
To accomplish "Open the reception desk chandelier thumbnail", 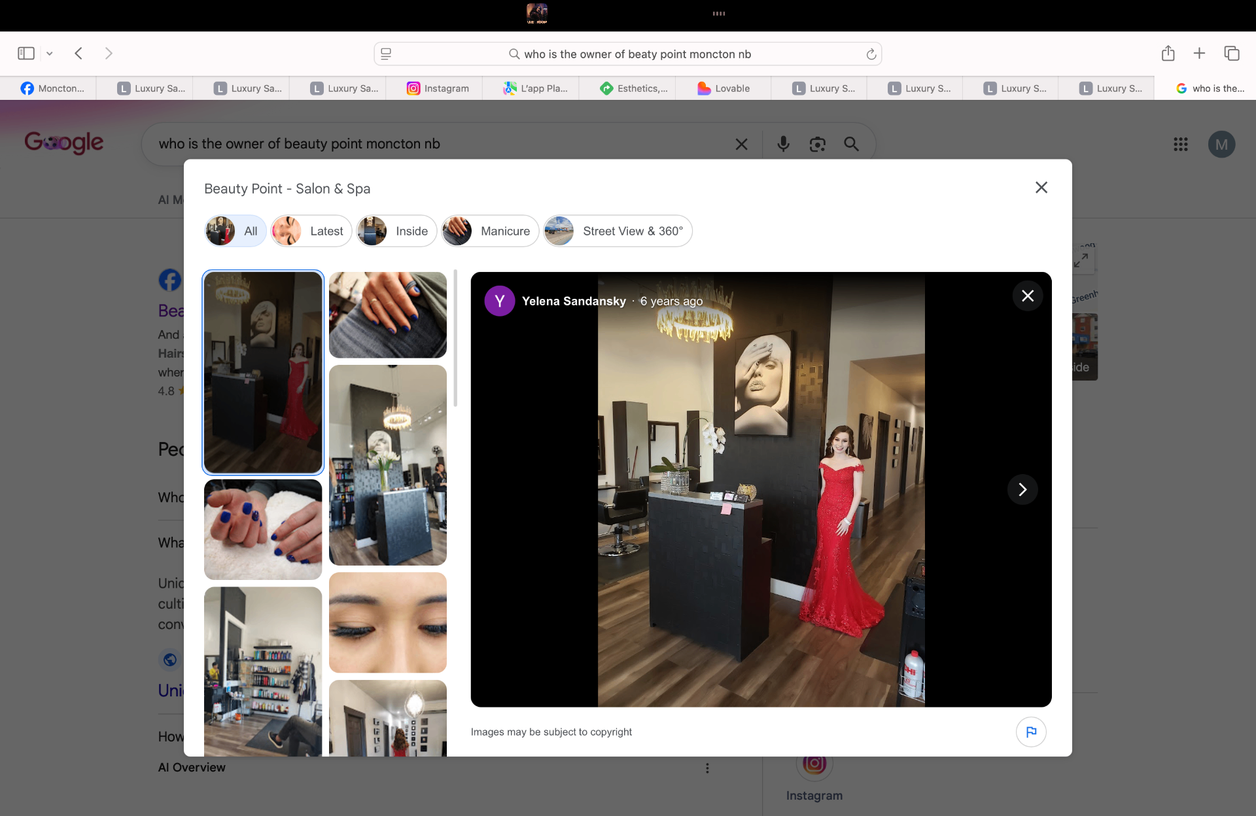I will (388, 465).
